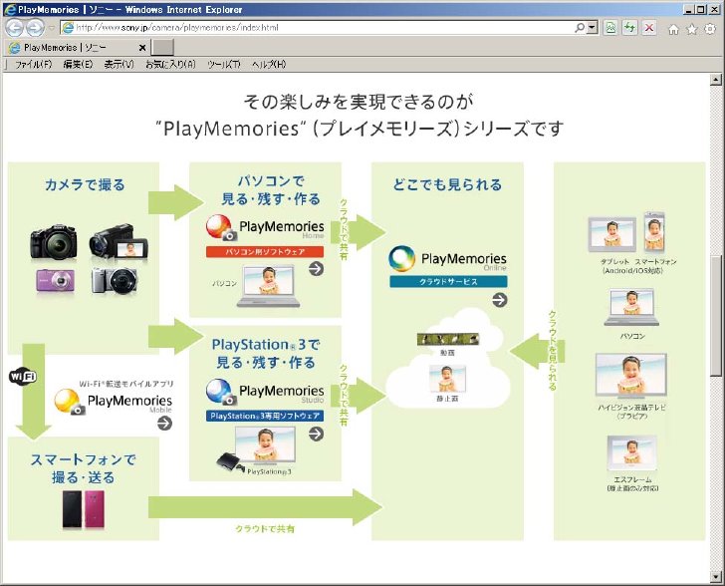Close the PlayMemories tab with its X
This screenshot has height=586, width=725.
pos(142,47)
